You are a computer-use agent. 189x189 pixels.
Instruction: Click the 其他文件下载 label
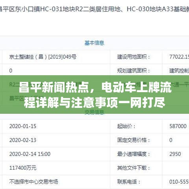(x=133, y=168)
